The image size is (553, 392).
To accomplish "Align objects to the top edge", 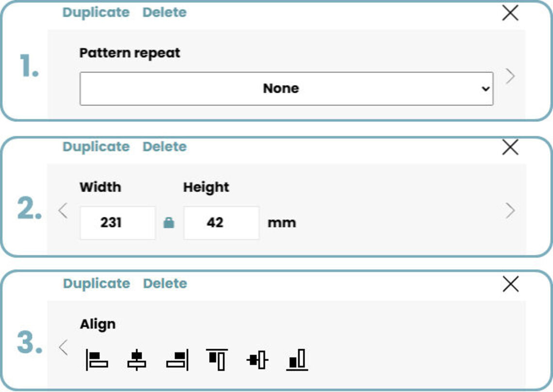I will coord(217,360).
